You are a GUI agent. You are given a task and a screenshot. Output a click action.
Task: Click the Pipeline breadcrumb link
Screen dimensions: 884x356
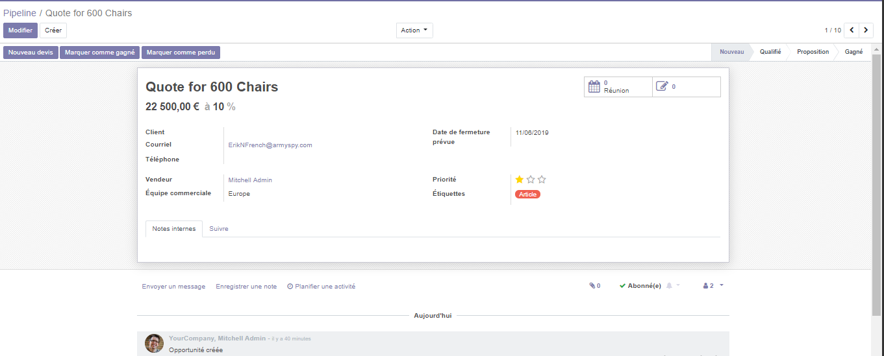pos(19,13)
